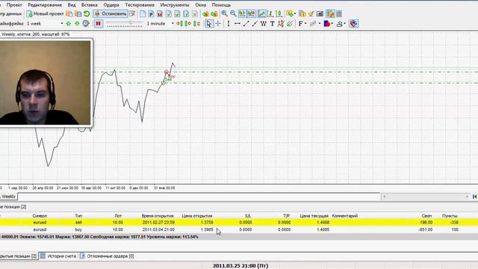Select the T text label tool
The height and width of the screenshot is (269, 478).
[x=272, y=23]
